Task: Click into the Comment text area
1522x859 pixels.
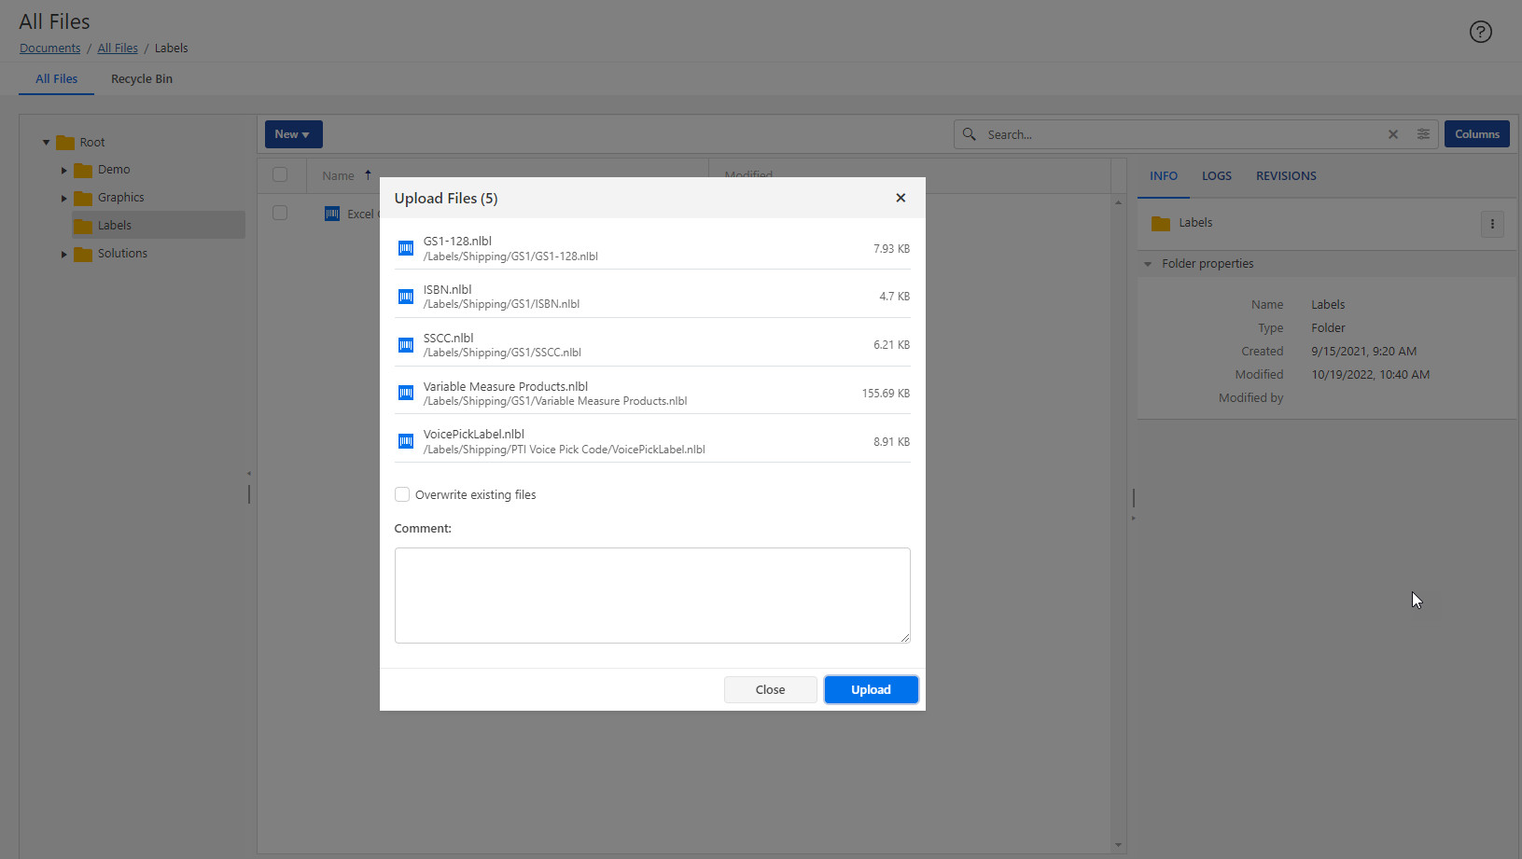Action: pos(652,595)
